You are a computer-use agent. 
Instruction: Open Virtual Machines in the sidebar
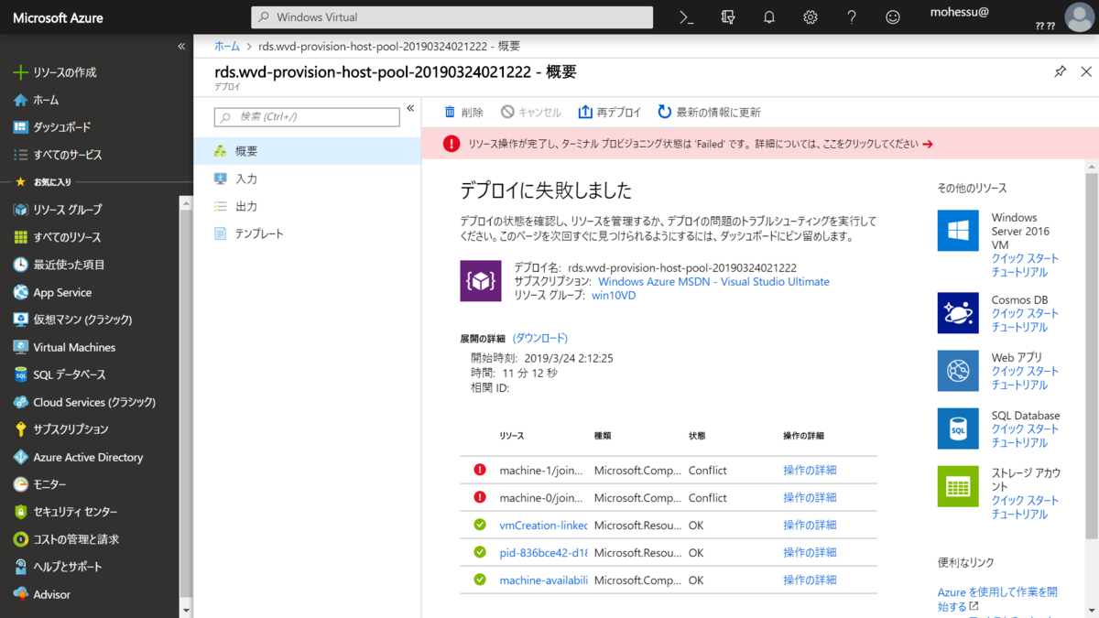(x=74, y=347)
